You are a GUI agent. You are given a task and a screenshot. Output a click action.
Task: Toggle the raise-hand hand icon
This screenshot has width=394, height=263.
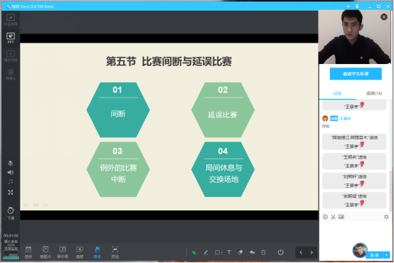(x=97, y=252)
